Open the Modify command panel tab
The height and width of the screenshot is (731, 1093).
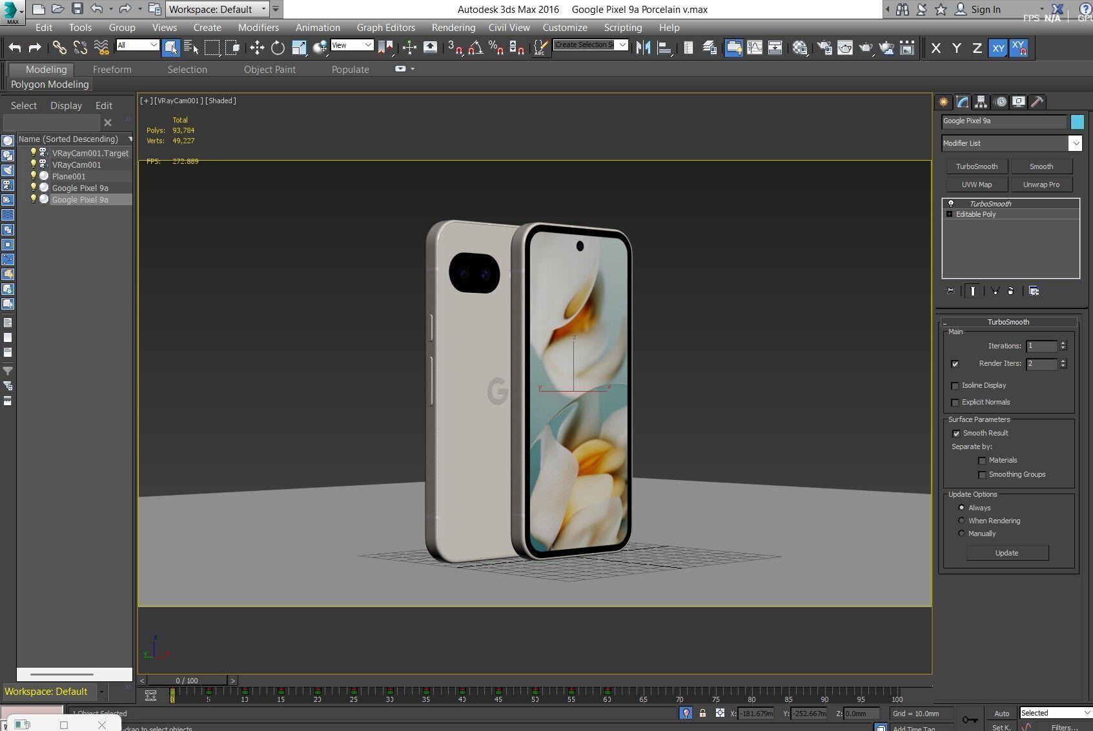[963, 102]
